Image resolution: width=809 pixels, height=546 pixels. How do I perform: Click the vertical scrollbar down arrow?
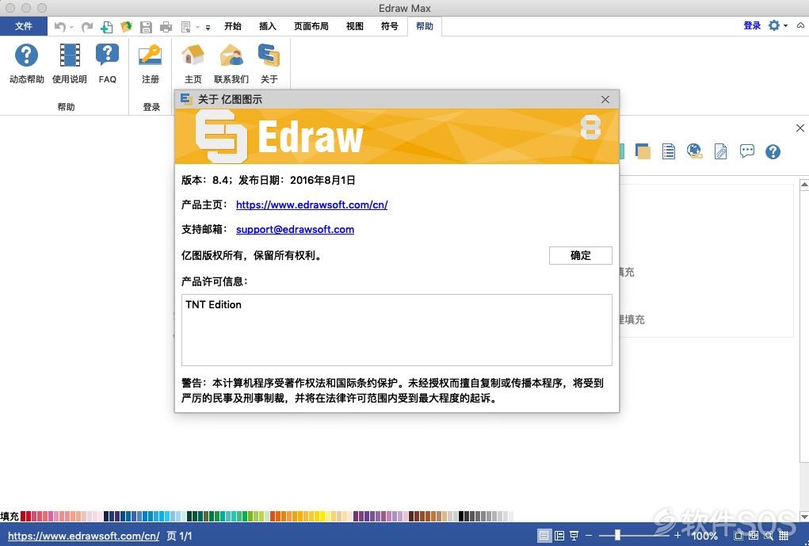pyautogui.click(x=804, y=516)
